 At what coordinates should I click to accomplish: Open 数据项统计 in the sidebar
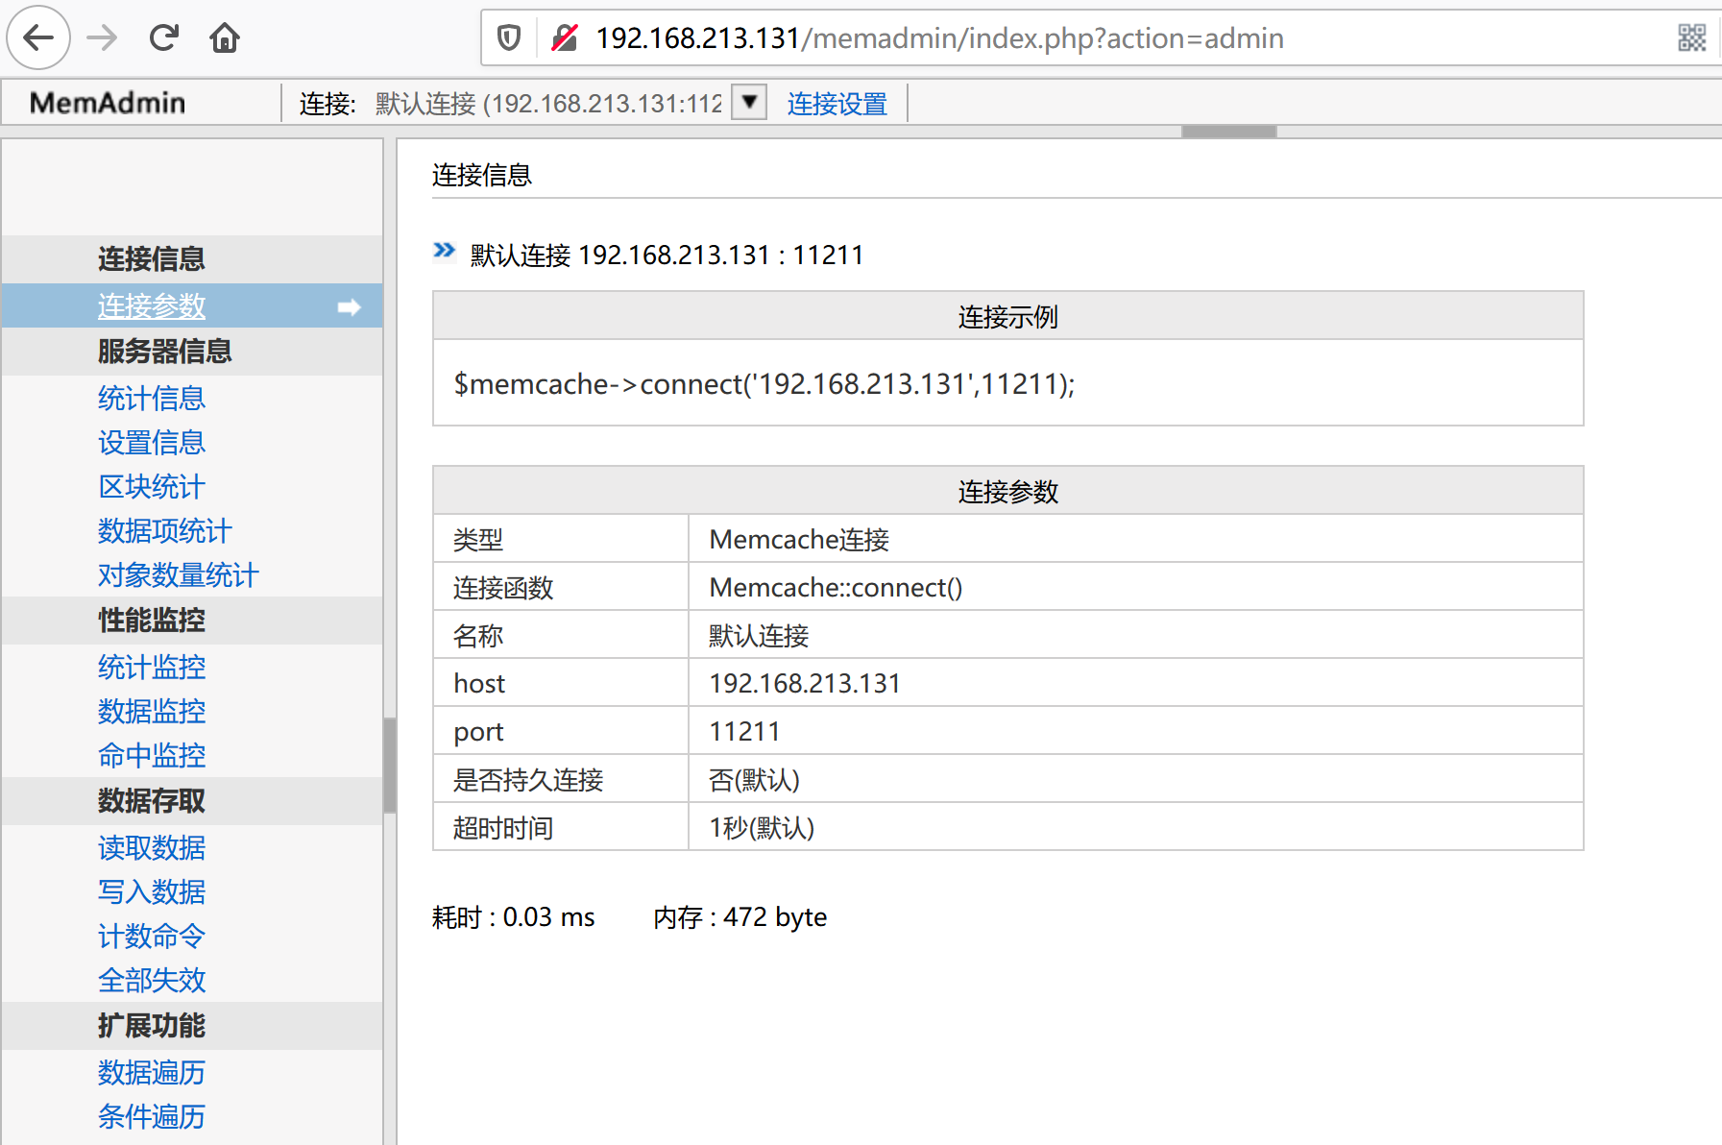click(165, 531)
